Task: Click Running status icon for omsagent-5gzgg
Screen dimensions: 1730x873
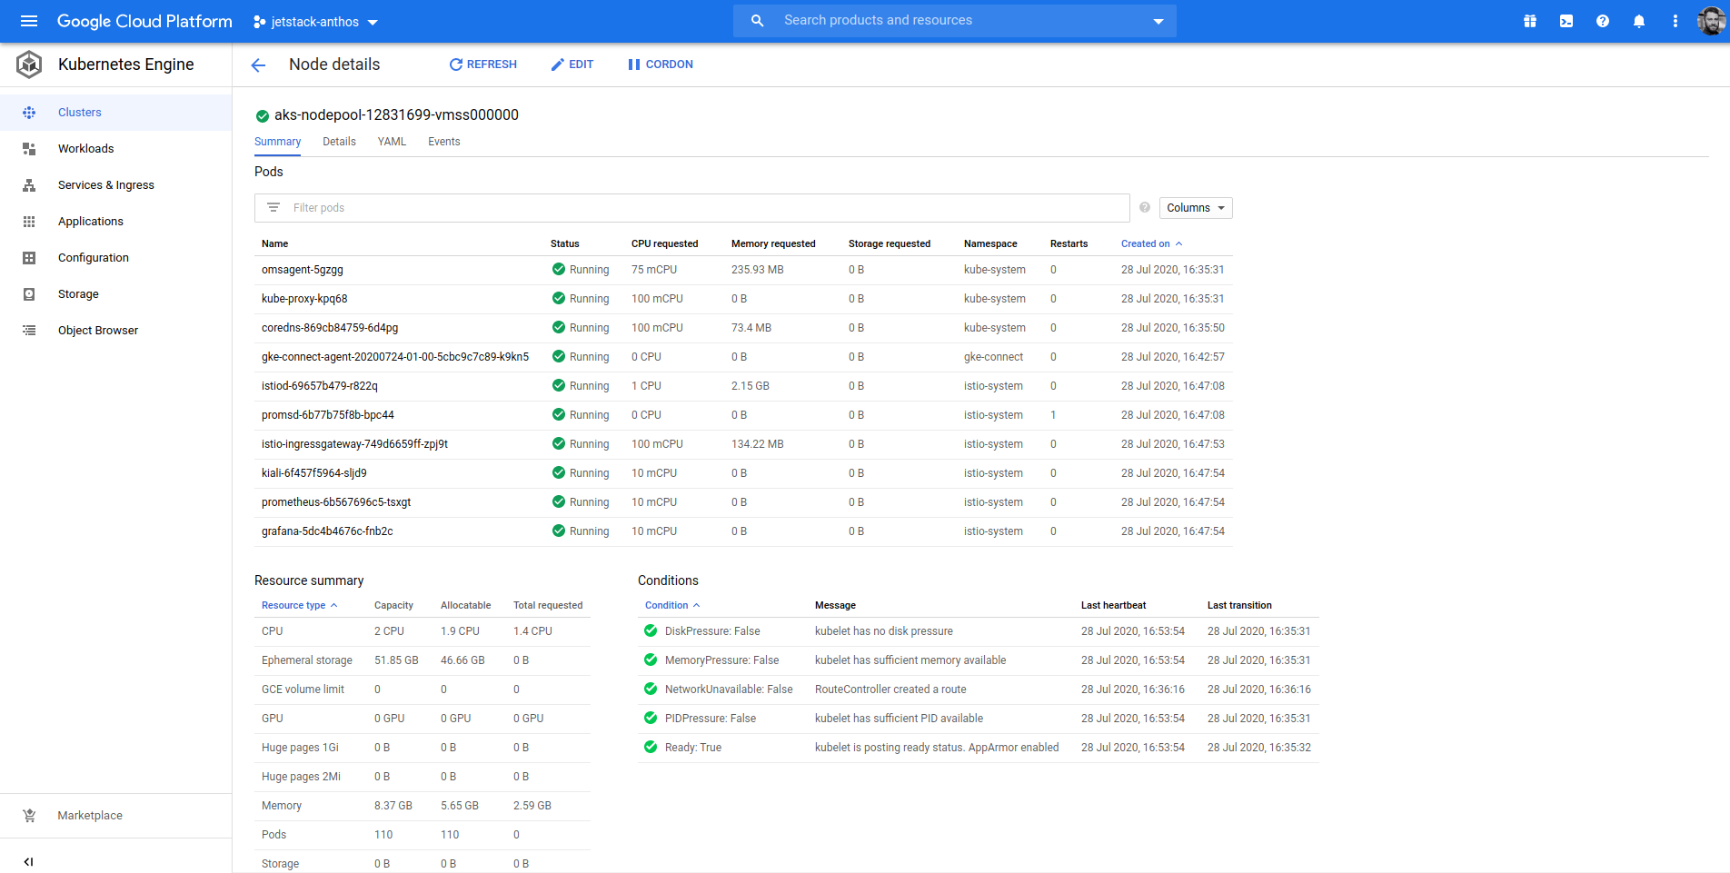Action: [x=559, y=270]
